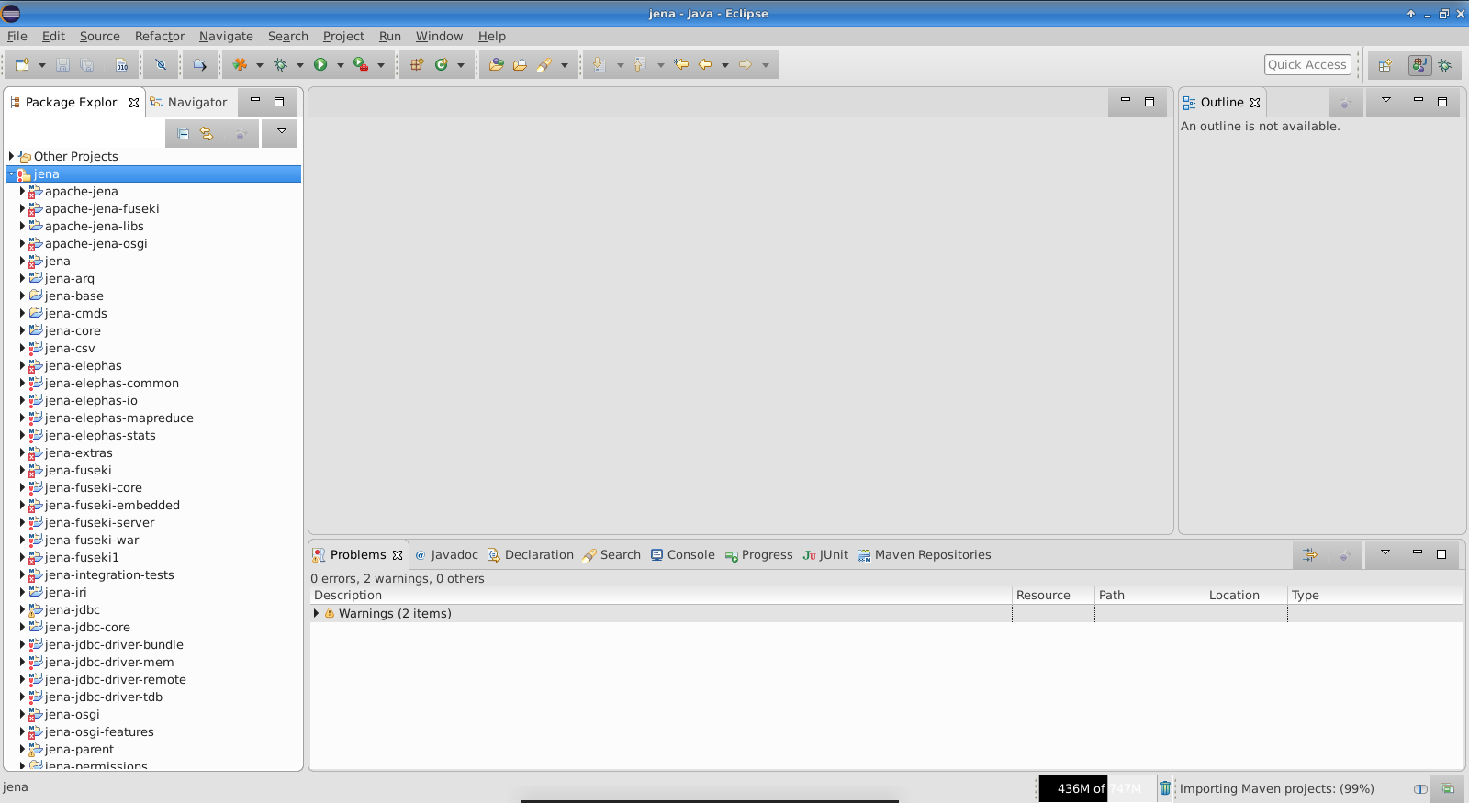Image resolution: width=1469 pixels, height=803 pixels.
Task: Click the Quick Access search field
Action: point(1306,64)
